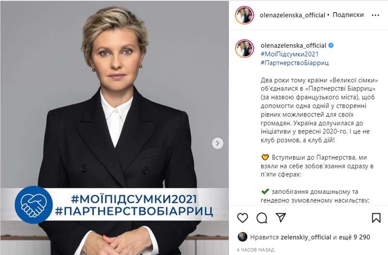This screenshot has height=255, width=388.
Task: Like the post with the heart icon
Action: 242,218
